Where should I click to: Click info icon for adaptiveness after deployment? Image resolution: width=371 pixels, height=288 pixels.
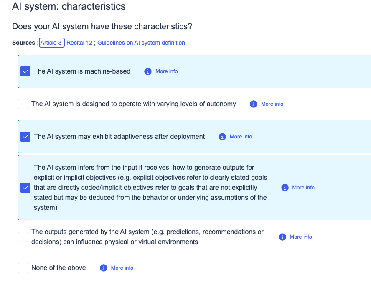pyautogui.click(x=222, y=137)
